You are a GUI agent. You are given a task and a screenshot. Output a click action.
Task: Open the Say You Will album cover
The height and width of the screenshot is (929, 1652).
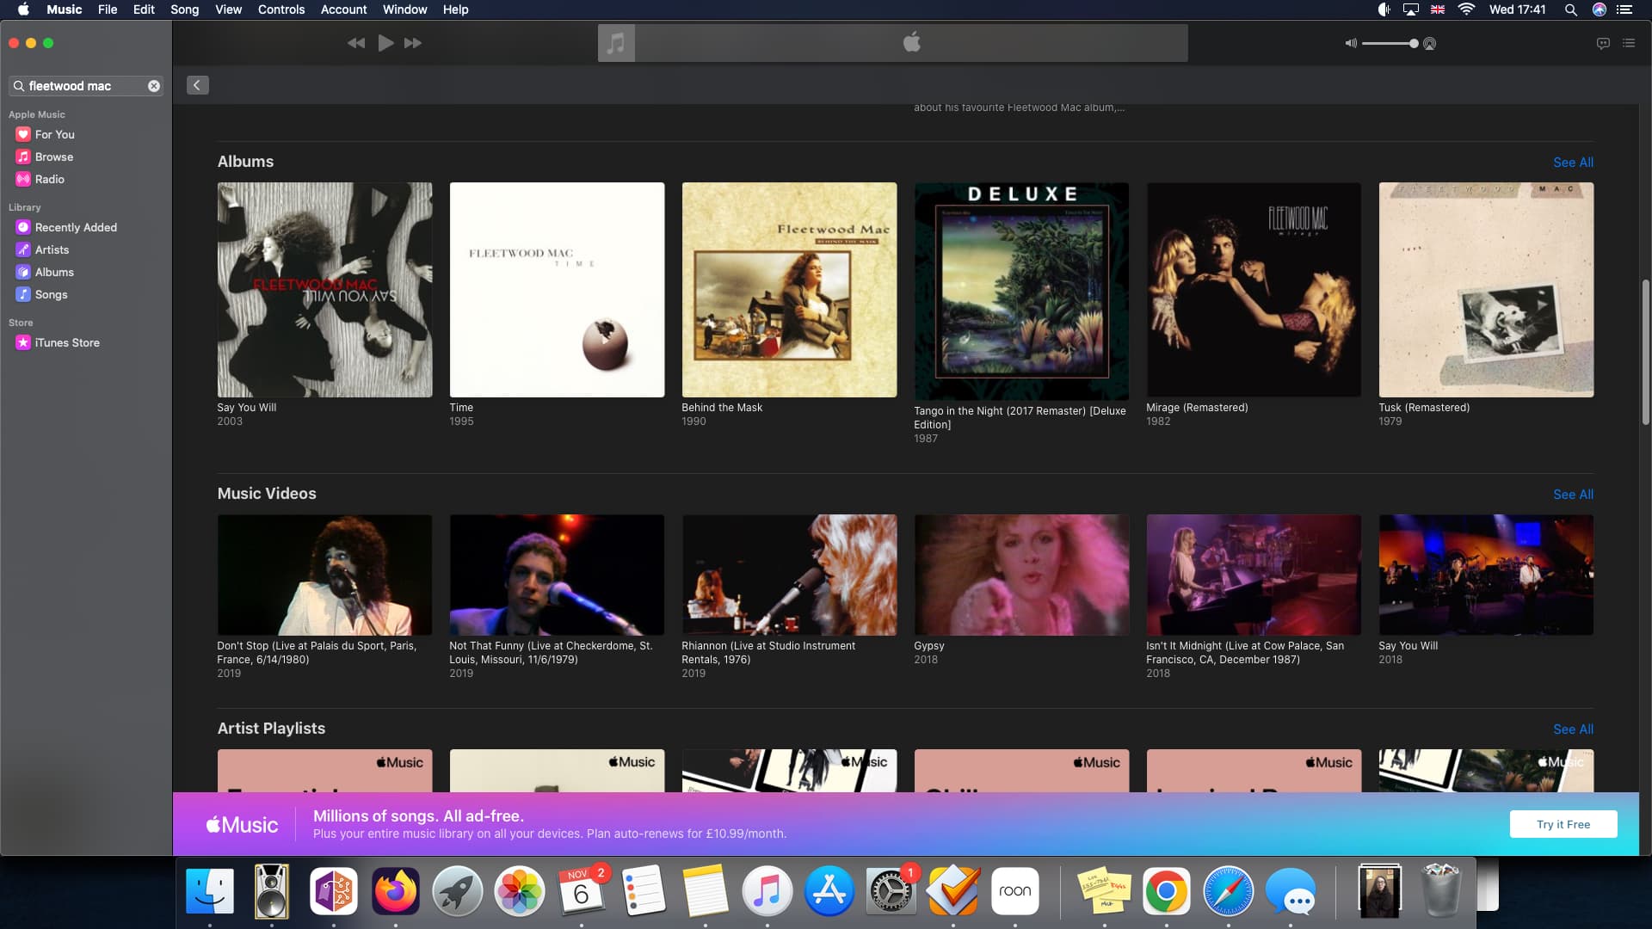tap(324, 290)
